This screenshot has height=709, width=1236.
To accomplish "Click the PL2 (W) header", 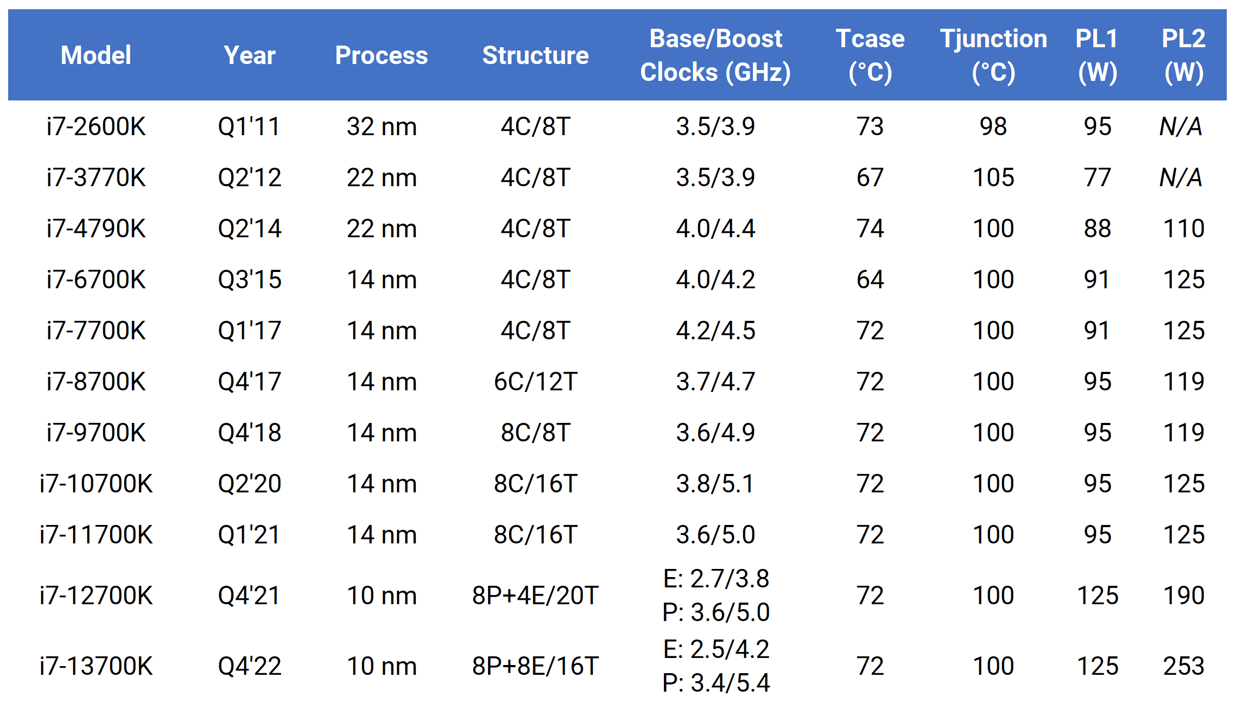I will coord(1184,55).
